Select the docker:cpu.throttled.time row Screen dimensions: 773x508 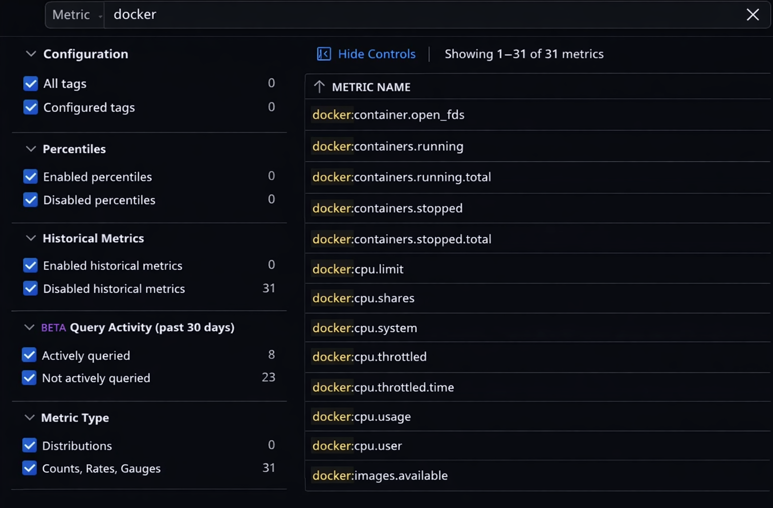pyautogui.click(x=538, y=387)
